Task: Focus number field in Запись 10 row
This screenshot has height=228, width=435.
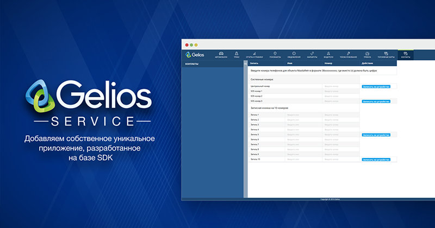Action: (341, 159)
